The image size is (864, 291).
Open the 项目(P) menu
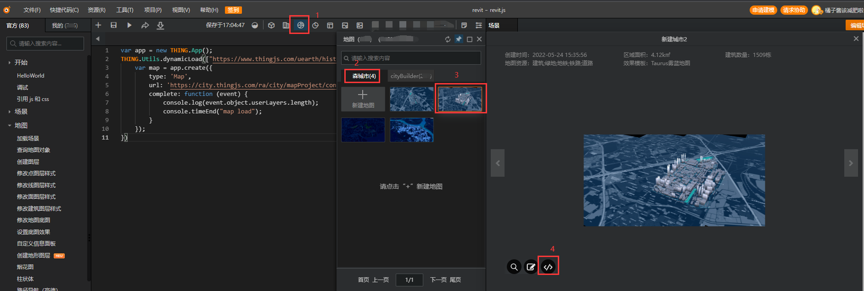coord(153,10)
